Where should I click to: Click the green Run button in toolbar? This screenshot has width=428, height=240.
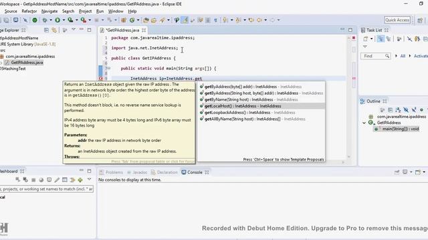pyautogui.click(x=58, y=20)
